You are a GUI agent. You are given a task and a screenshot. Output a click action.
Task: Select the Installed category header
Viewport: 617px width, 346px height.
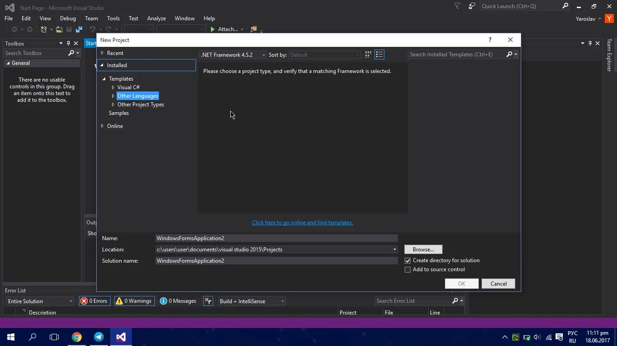147,65
